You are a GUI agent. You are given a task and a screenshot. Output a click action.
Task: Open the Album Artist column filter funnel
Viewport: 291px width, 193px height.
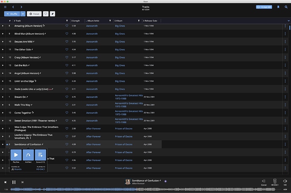[x=110, y=21]
